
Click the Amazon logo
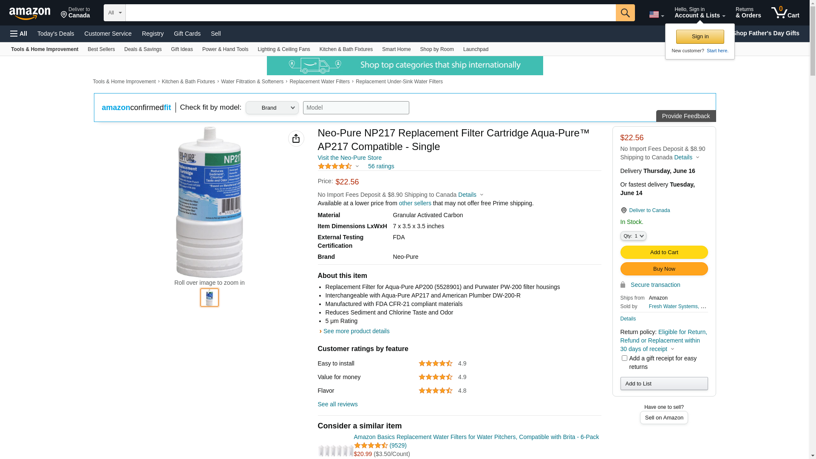[30, 14]
